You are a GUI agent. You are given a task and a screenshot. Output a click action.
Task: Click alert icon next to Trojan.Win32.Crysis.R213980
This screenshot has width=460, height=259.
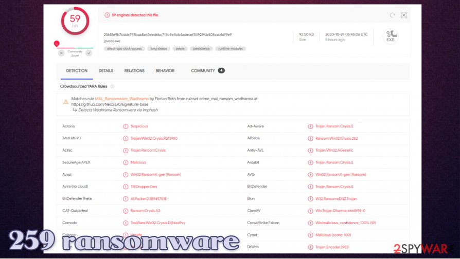[x=126, y=138]
